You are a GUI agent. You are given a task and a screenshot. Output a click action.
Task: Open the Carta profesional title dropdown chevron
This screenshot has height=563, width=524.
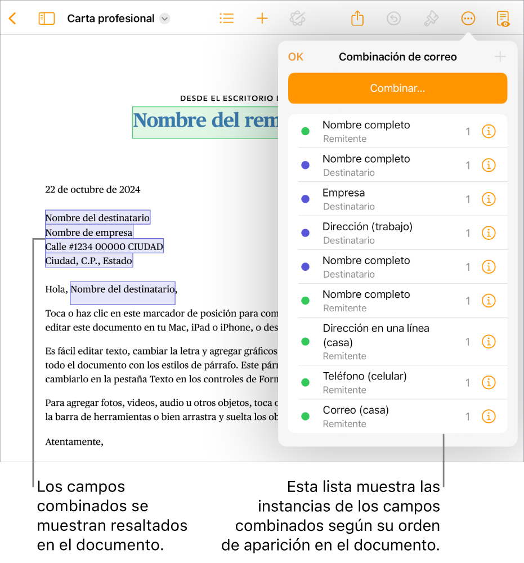(165, 19)
